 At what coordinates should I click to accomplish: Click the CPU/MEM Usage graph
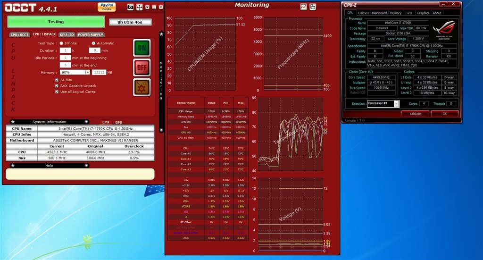point(205,54)
